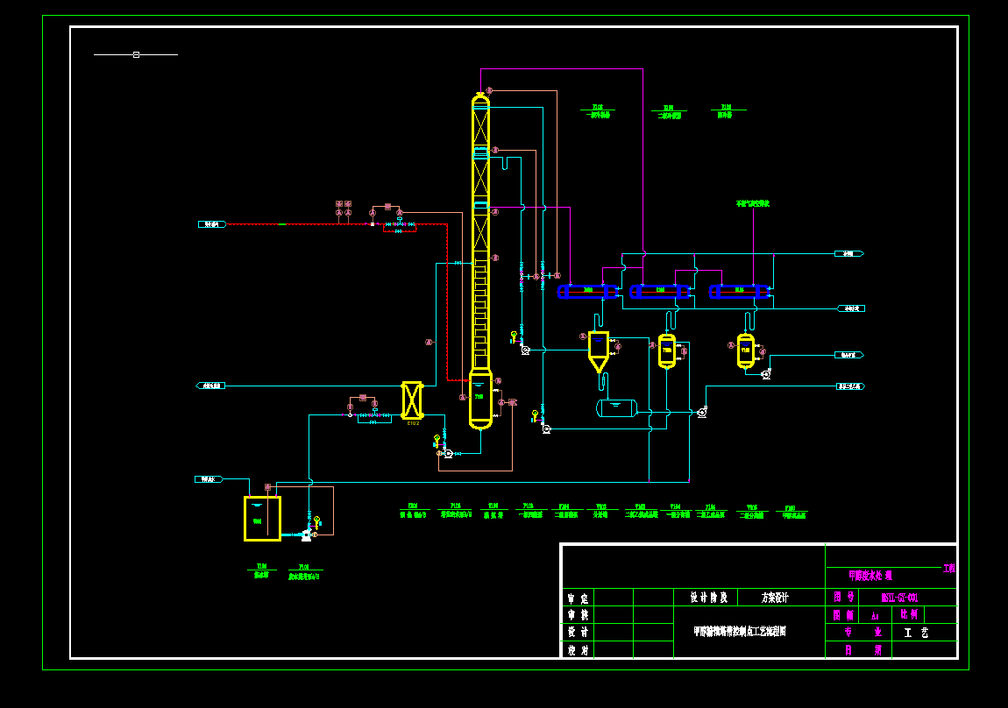Select the middle yellow receiver vessel

click(667, 351)
